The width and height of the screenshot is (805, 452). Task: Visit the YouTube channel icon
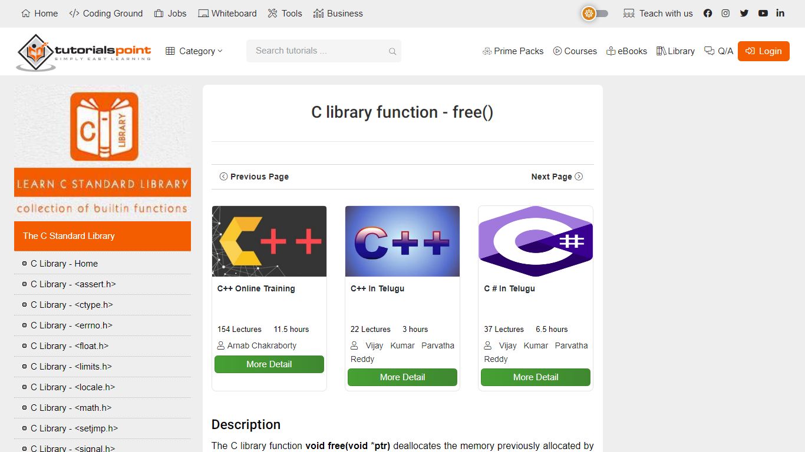(x=763, y=14)
